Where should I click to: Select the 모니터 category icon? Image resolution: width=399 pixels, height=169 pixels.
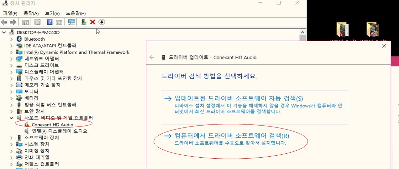tap(19, 91)
